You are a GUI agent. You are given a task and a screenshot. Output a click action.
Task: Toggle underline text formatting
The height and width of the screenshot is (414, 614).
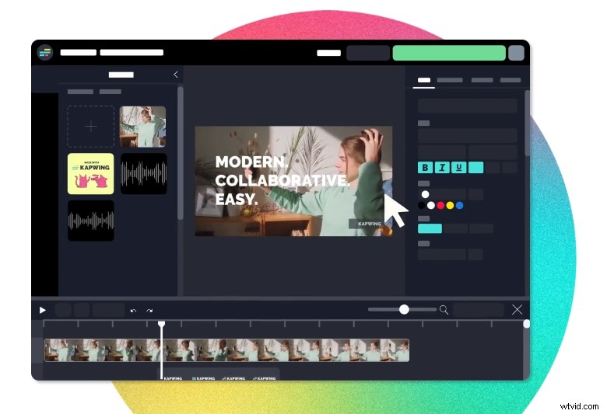pyautogui.click(x=459, y=168)
